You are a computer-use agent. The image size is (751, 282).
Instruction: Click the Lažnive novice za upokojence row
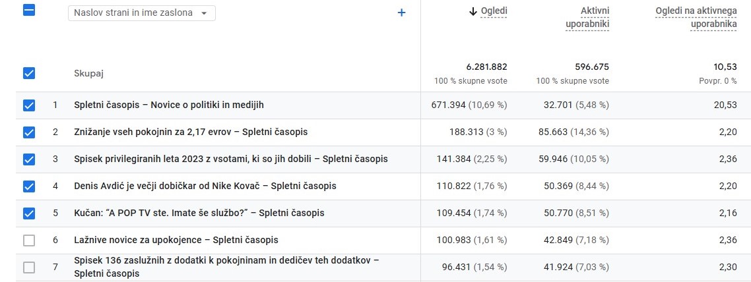coord(176,240)
